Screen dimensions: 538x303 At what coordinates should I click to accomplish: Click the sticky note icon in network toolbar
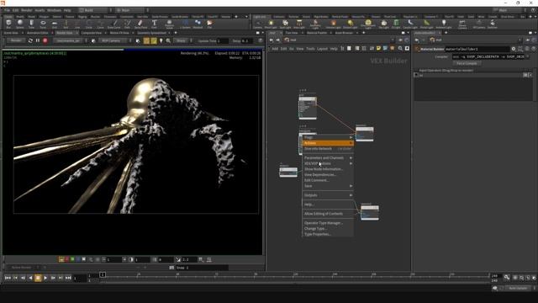378,49
